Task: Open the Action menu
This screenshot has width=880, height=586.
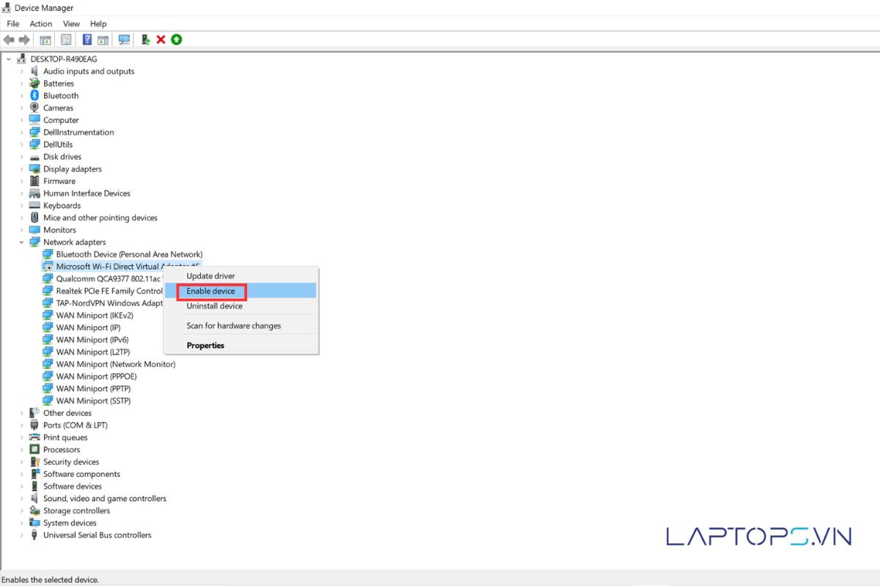Action: [41, 24]
